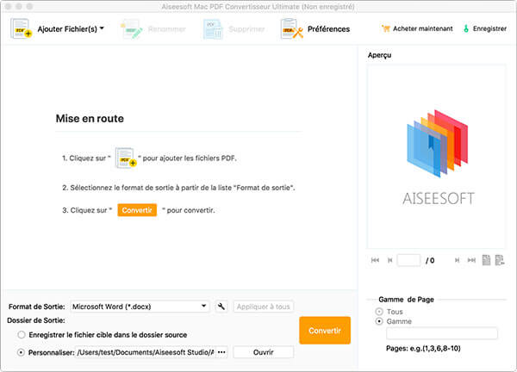517x372 pixels.
Task: Click the page list view icon
Action: [x=500, y=260]
